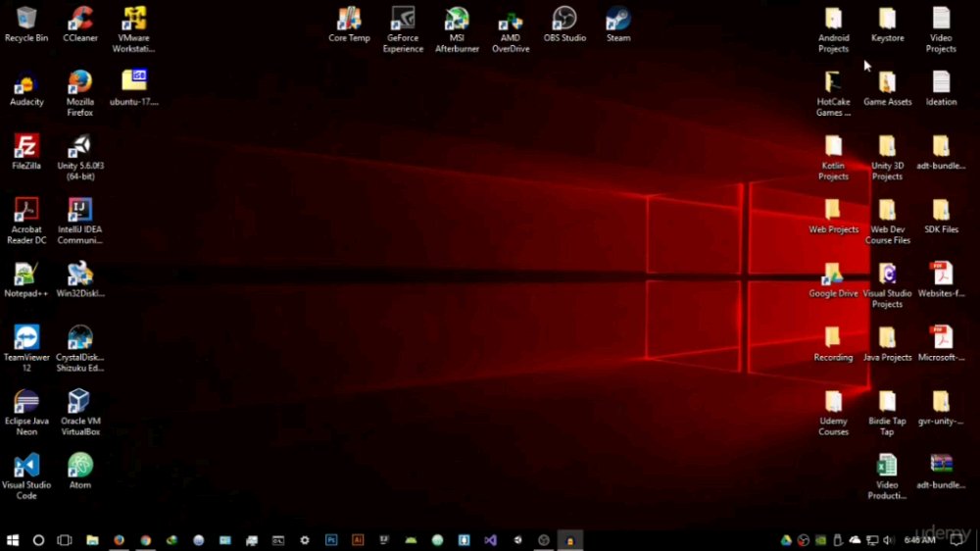Select the Google Drive desktop shortcut

click(833, 279)
